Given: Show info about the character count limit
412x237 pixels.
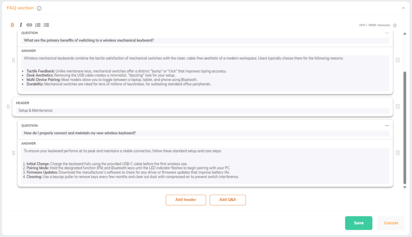Looking at the screenshot, I should point(395,25).
